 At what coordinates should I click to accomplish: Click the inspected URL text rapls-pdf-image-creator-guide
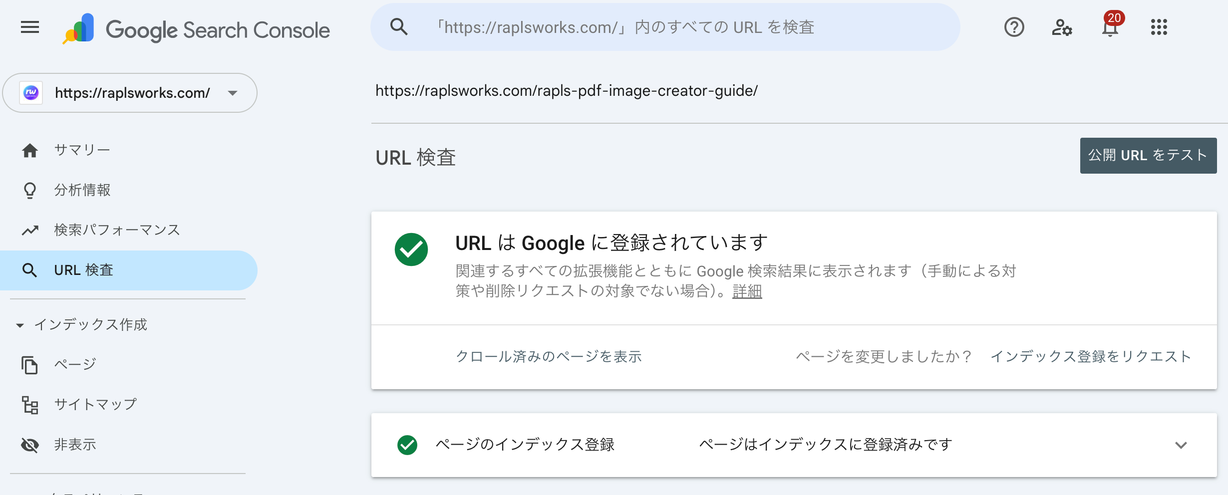567,90
